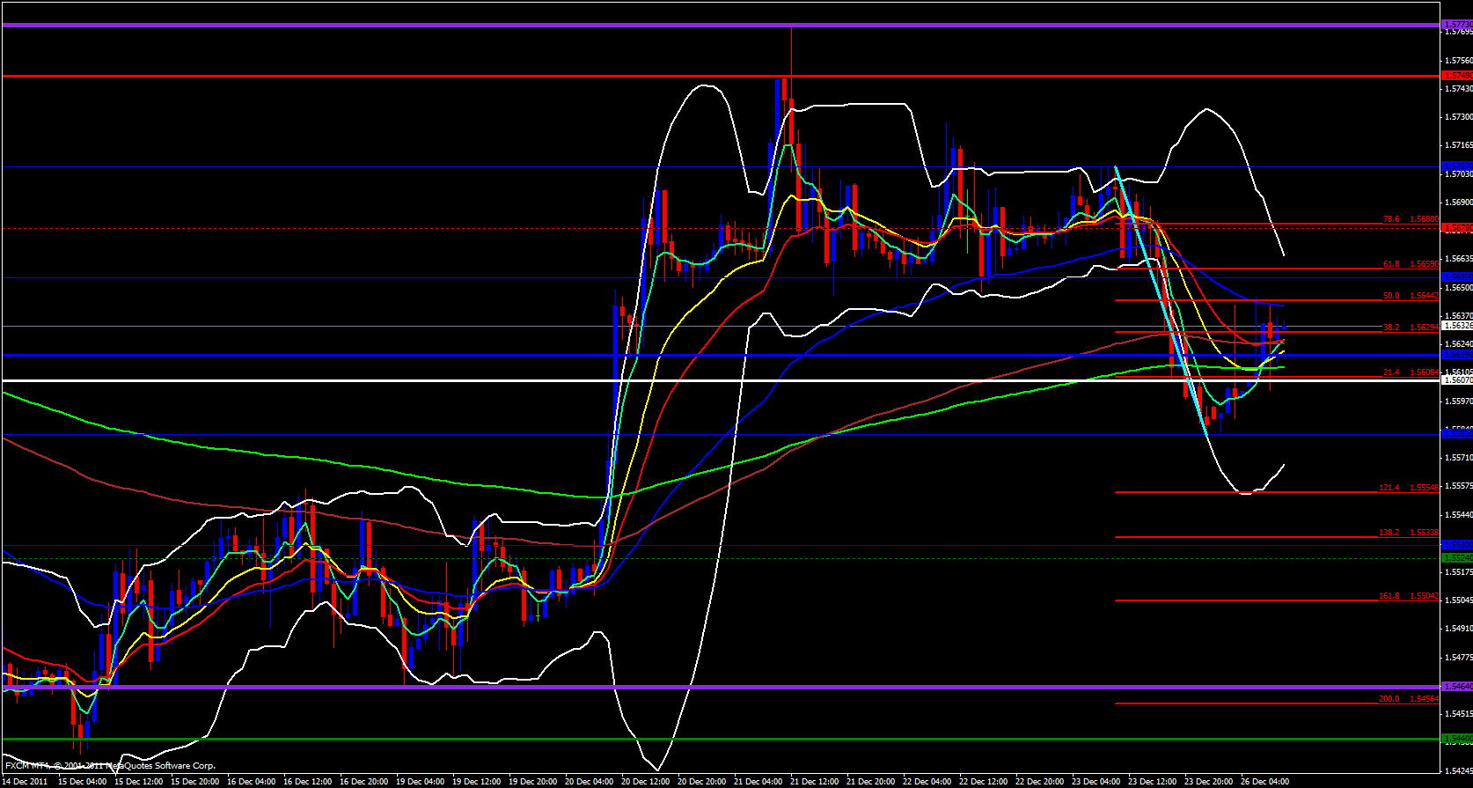Select the Fibonacci 78.6 level label

(x=1411, y=219)
